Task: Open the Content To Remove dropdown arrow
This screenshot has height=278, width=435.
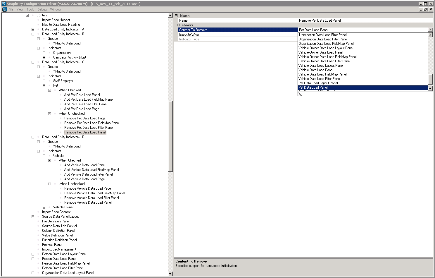Action: [430, 30]
